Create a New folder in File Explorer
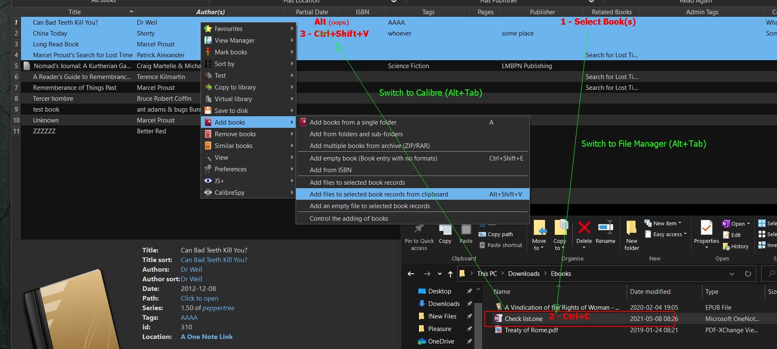 pyautogui.click(x=632, y=235)
